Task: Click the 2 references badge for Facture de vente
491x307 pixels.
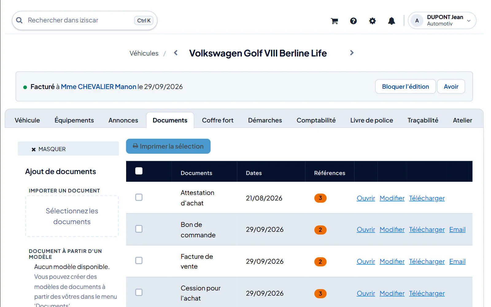Action: coord(320,262)
